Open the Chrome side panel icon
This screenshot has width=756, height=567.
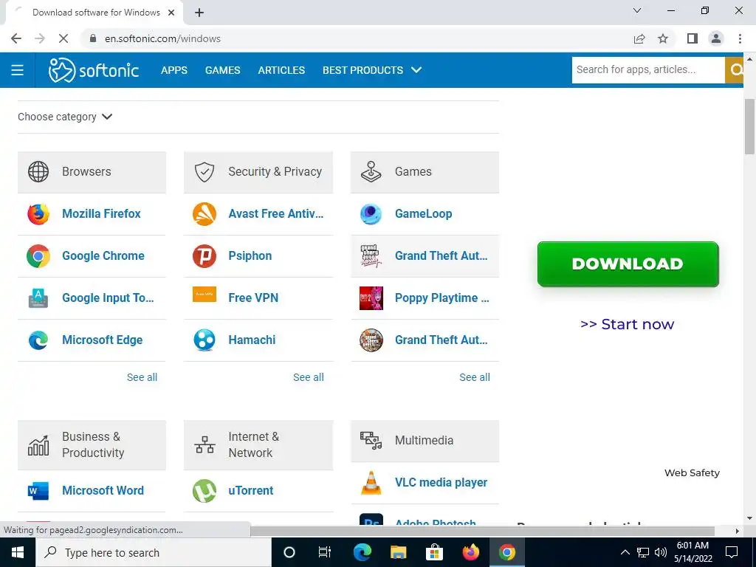pyautogui.click(x=693, y=38)
